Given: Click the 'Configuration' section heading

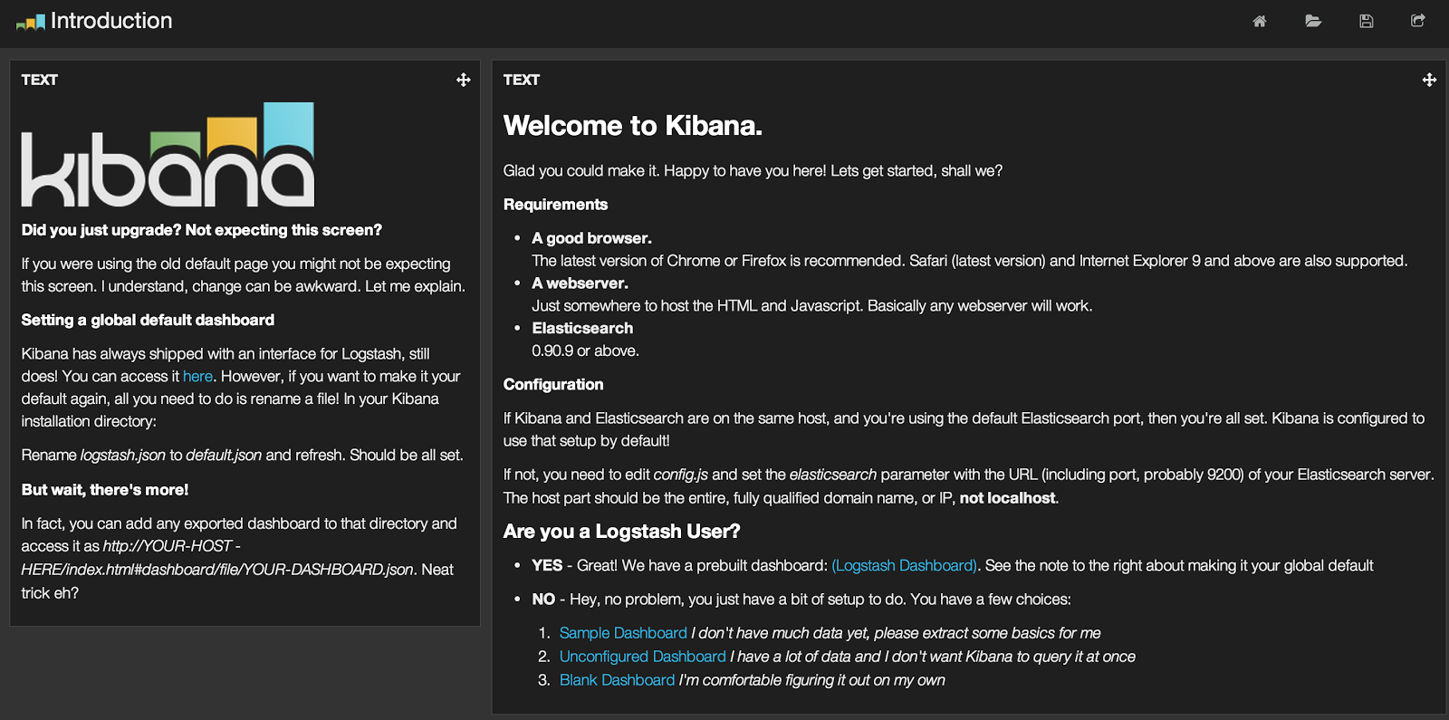Looking at the screenshot, I should (x=553, y=384).
